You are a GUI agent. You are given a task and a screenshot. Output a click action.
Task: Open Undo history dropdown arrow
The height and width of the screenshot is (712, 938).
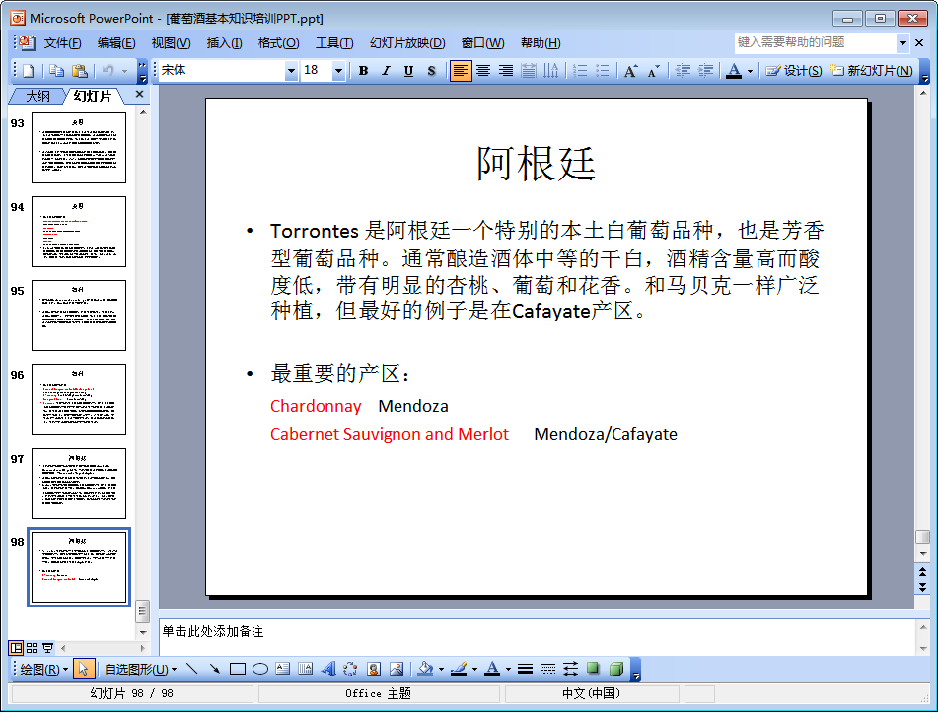click(125, 71)
